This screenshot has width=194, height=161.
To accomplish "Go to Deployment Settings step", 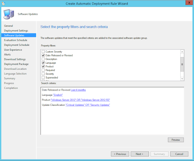I will click(x=16, y=31).
